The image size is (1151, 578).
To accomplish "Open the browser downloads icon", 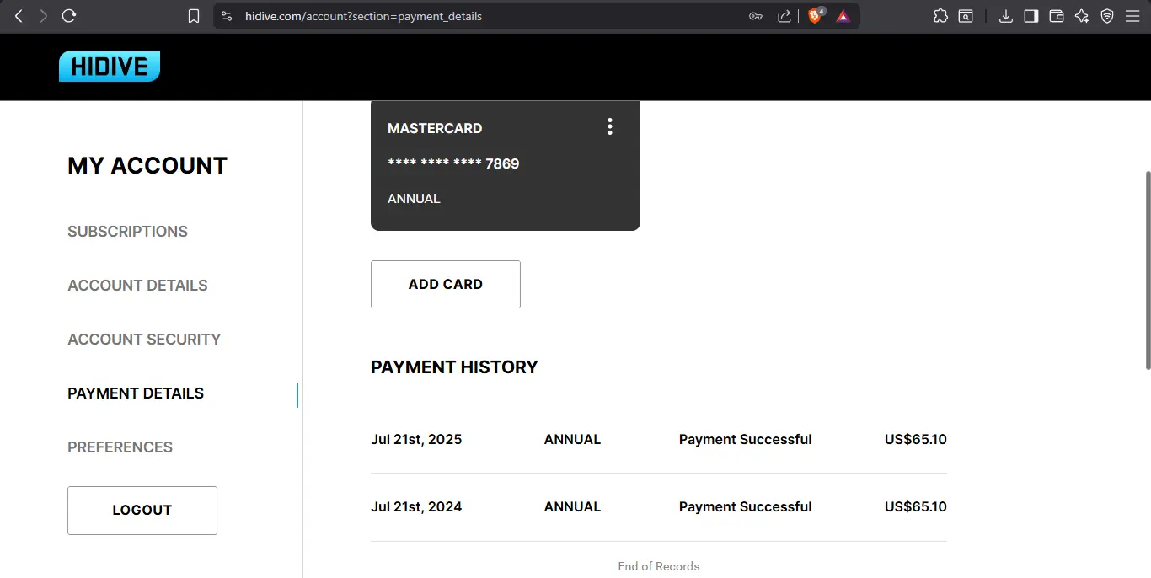I will (x=1006, y=16).
